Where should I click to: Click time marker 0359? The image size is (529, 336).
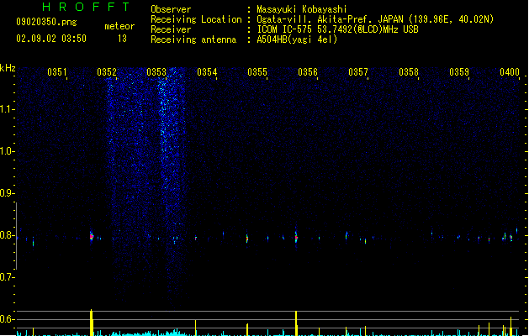click(x=459, y=72)
